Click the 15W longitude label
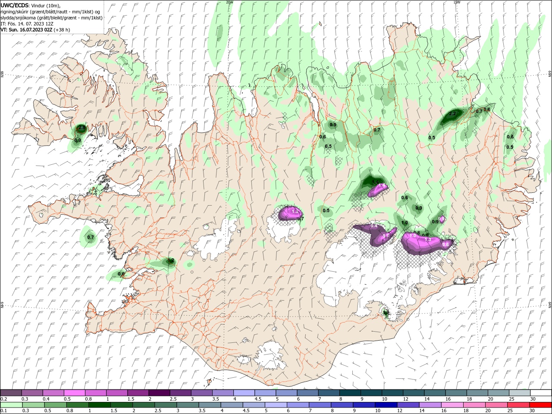 click(457, 2)
